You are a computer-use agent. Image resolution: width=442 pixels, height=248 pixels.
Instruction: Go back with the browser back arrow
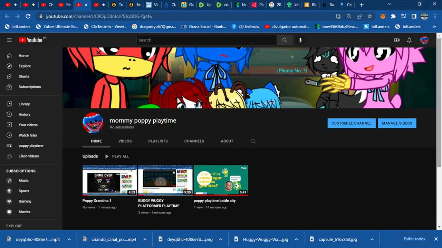[x=7, y=16]
